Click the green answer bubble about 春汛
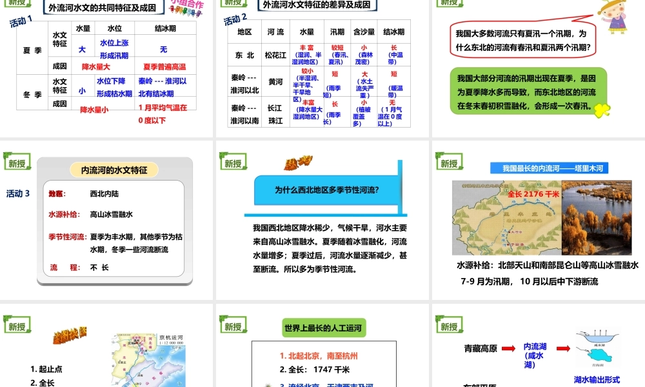This screenshot has height=387, width=645. point(528,92)
